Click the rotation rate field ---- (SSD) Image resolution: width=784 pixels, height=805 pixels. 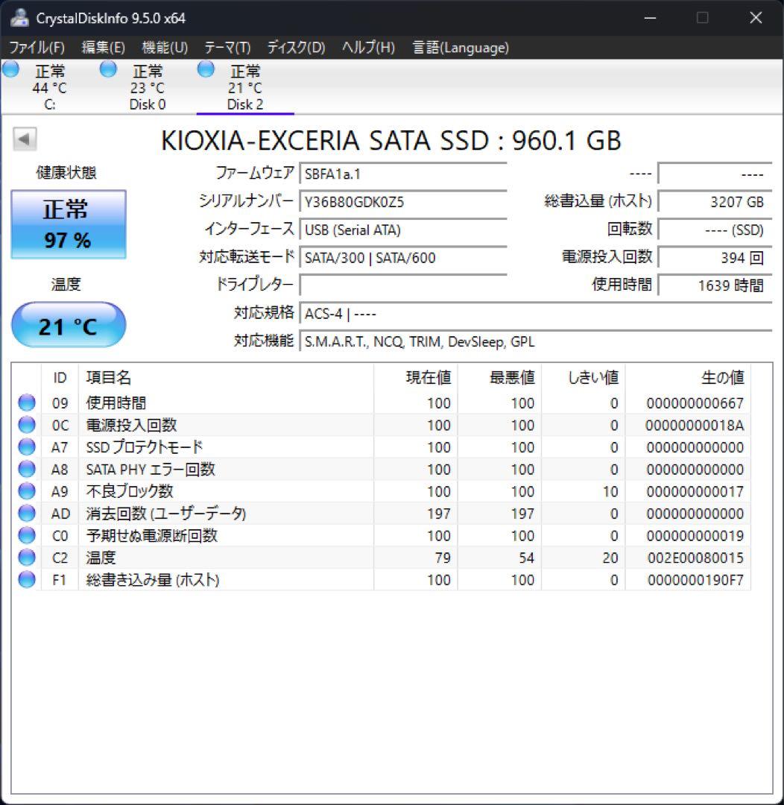(x=715, y=230)
